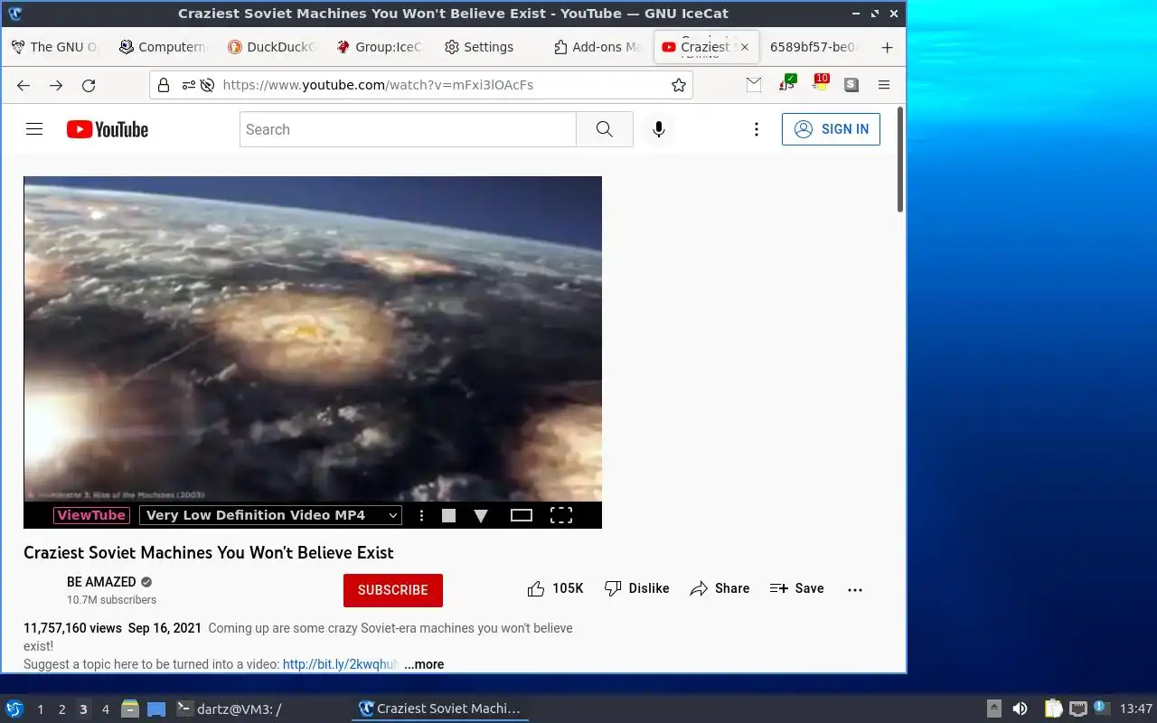Open ViewTube player options dots
Screen dimensions: 1157x723
point(421,515)
